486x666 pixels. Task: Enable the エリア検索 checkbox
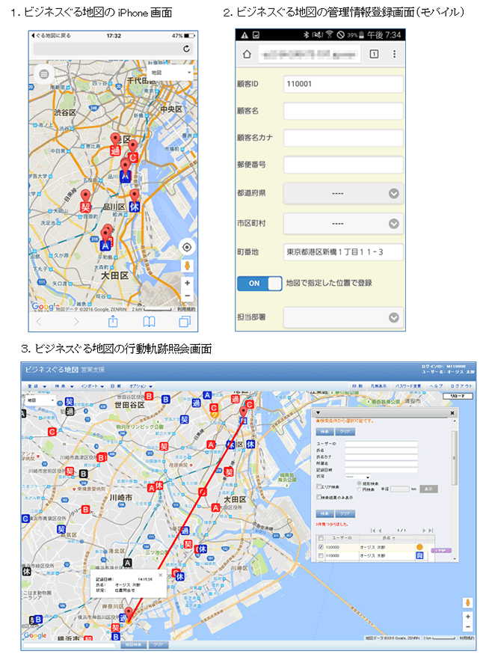tap(319, 486)
